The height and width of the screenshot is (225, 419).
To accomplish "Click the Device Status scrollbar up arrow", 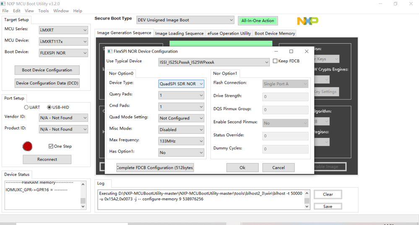I will (x=83, y=184).
